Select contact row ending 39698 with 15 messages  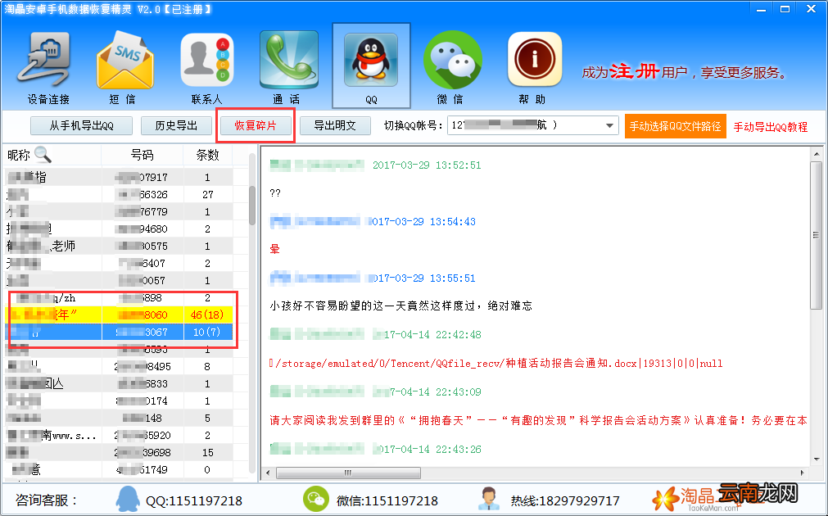click(x=120, y=453)
